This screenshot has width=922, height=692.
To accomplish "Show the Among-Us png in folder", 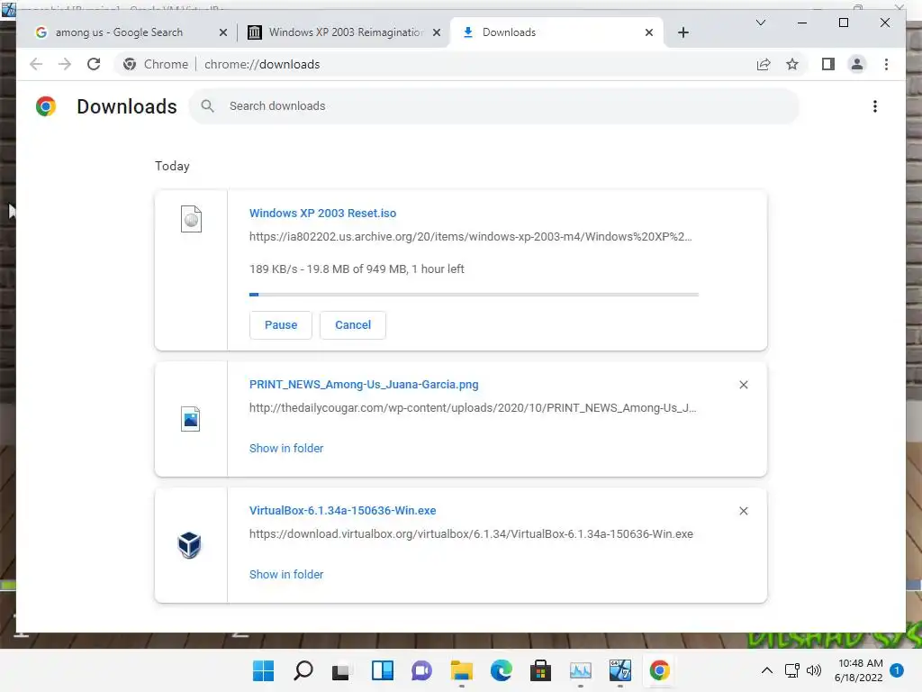I will coord(286,448).
